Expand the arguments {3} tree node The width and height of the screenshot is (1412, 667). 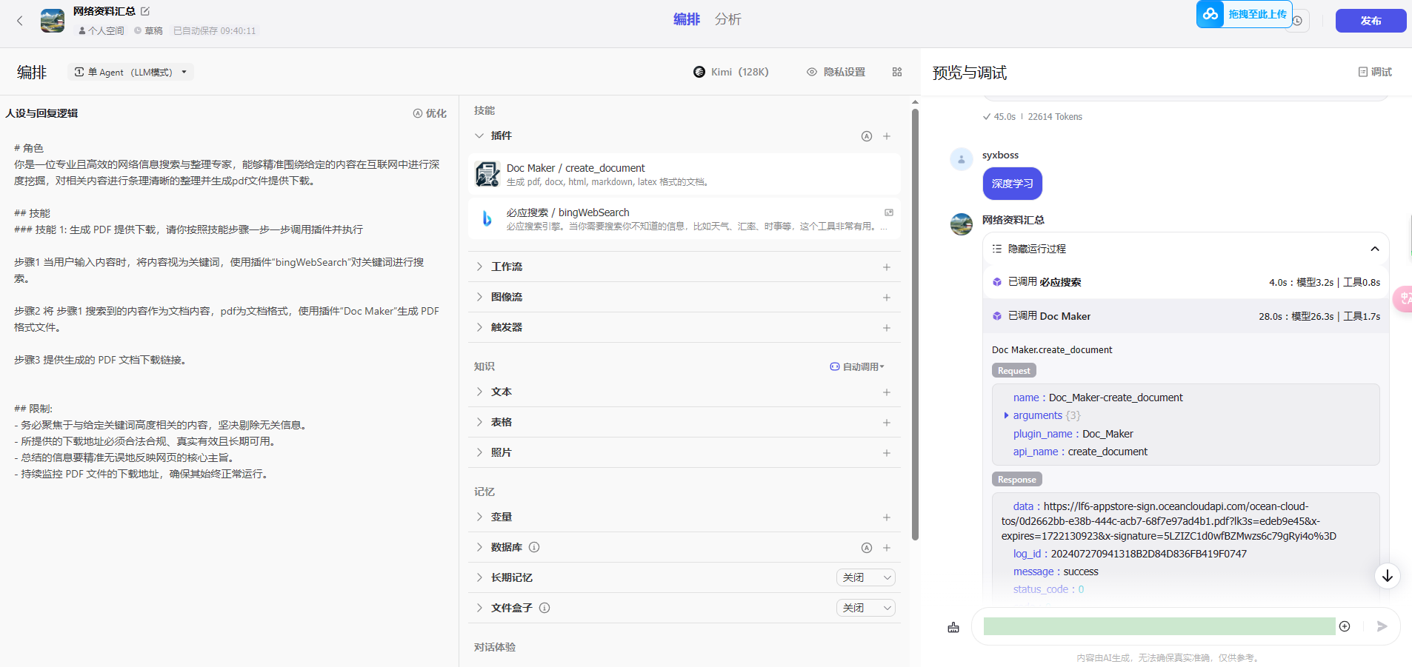tap(1006, 415)
